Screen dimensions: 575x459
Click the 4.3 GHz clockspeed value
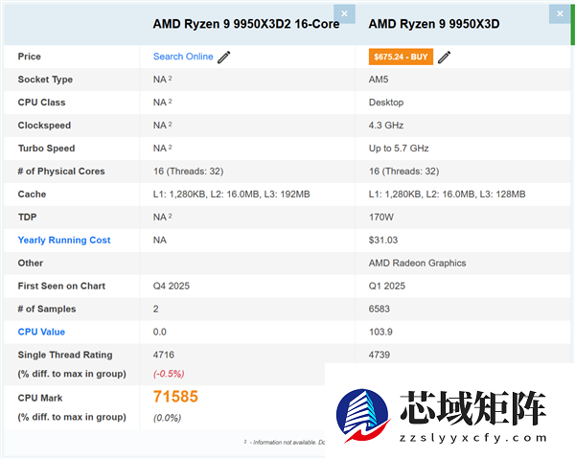point(386,126)
